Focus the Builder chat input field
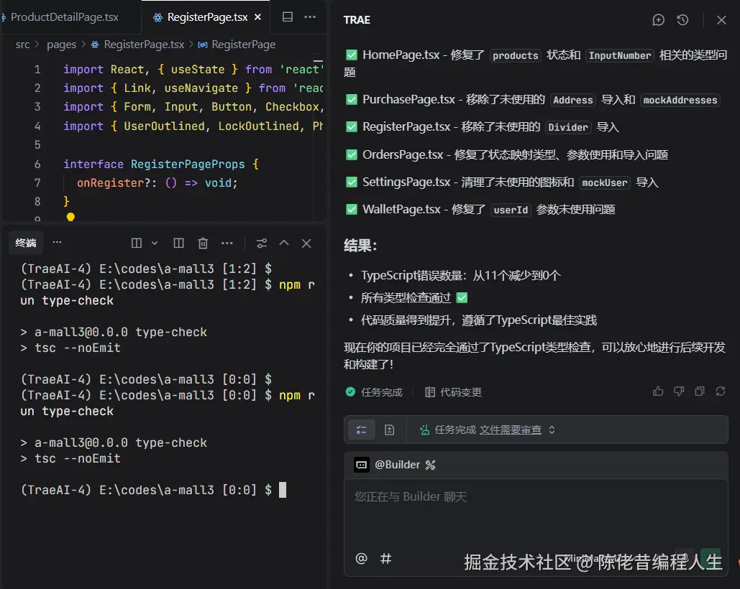Image resolution: width=740 pixels, height=589 pixels. click(x=536, y=514)
